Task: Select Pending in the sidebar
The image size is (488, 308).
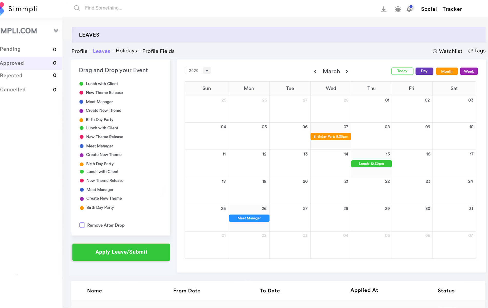Action: 11,49
